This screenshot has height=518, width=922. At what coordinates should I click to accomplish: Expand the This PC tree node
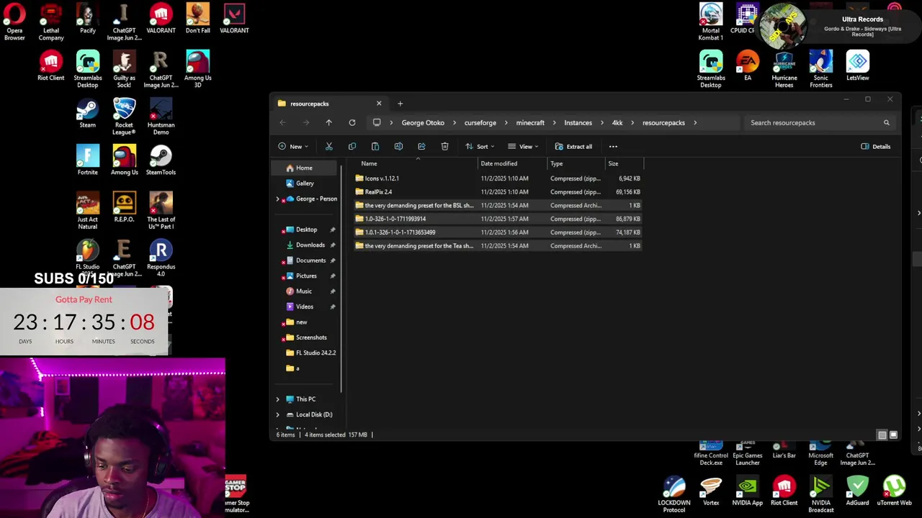278,399
